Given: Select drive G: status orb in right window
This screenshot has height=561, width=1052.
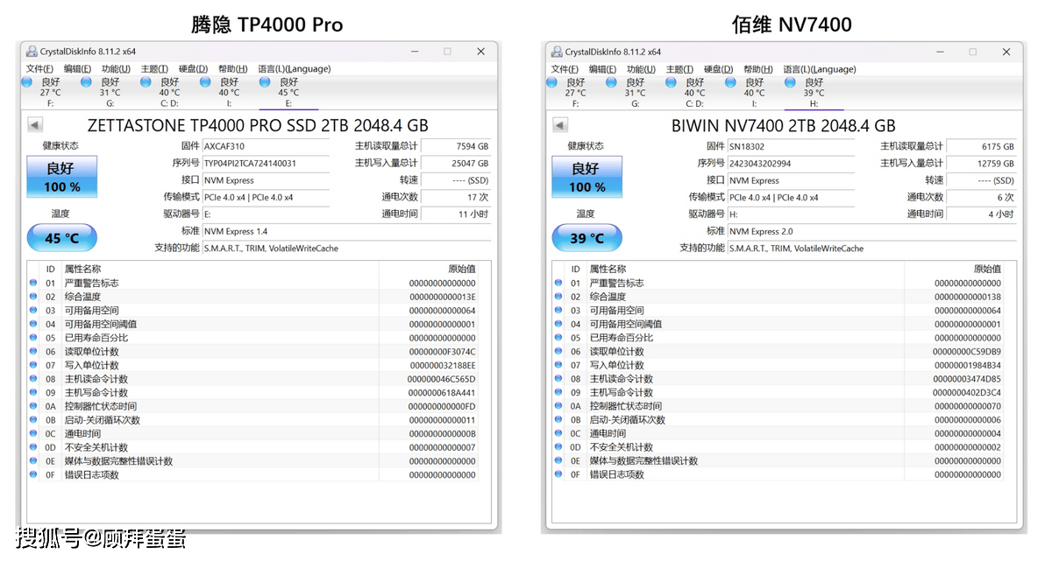Looking at the screenshot, I should point(611,82).
